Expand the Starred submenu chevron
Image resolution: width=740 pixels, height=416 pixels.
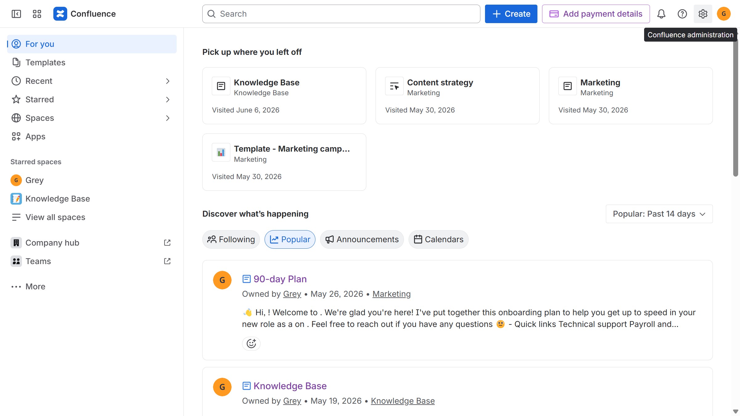(168, 100)
